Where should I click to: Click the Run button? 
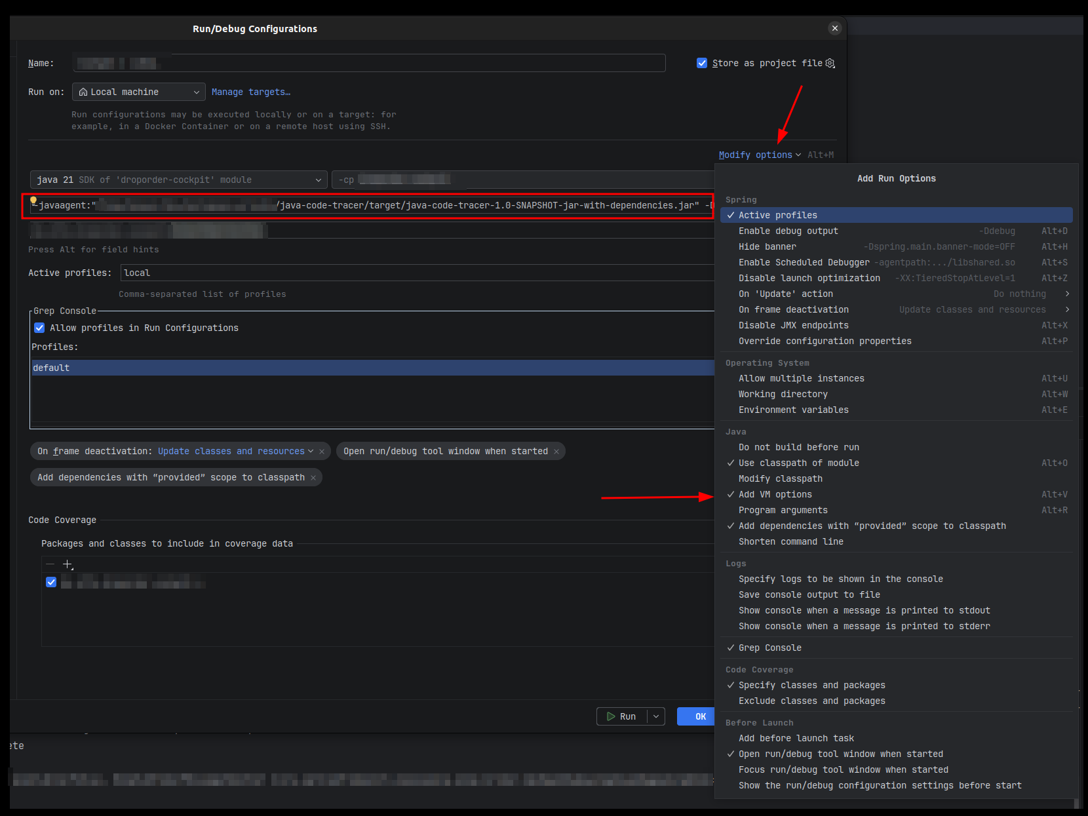[x=622, y=716]
